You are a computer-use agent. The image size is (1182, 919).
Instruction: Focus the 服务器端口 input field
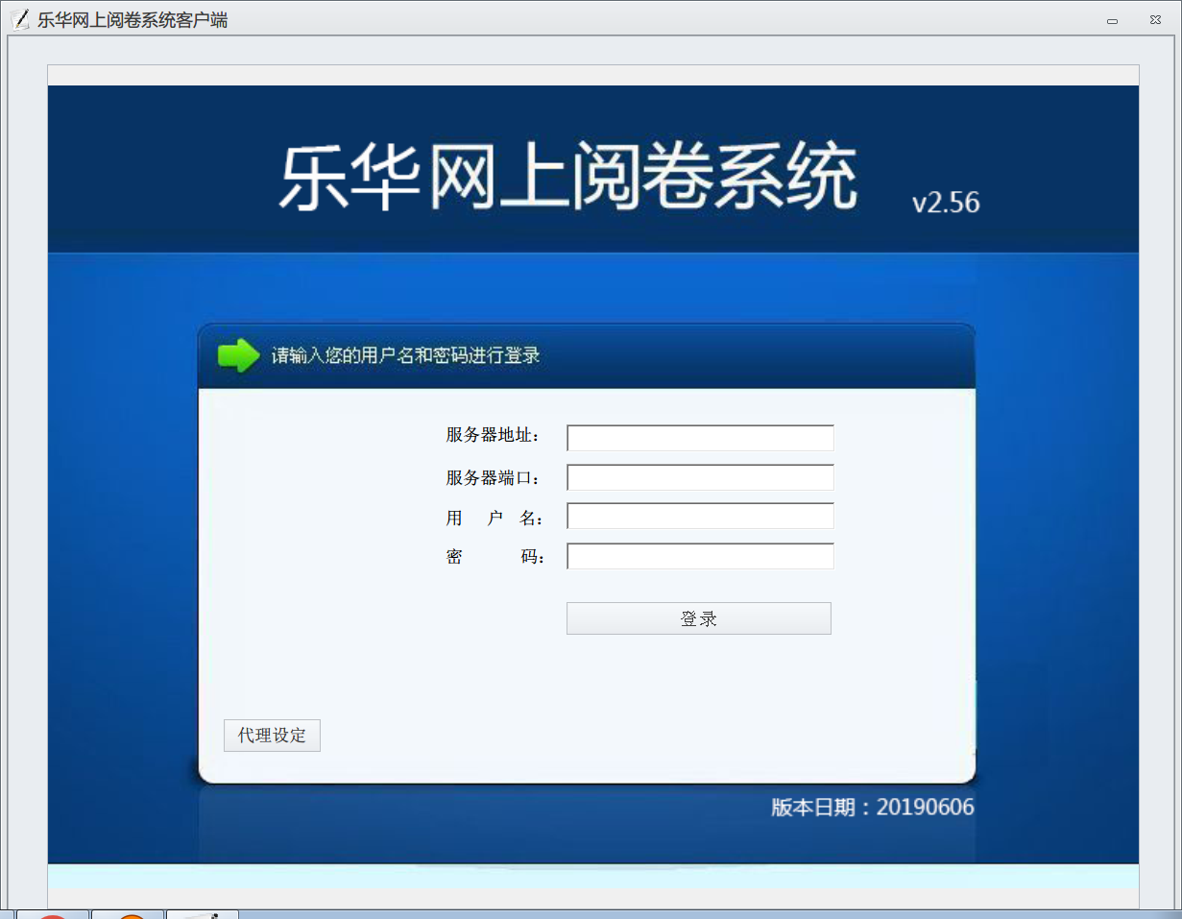click(x=700, y=477)
